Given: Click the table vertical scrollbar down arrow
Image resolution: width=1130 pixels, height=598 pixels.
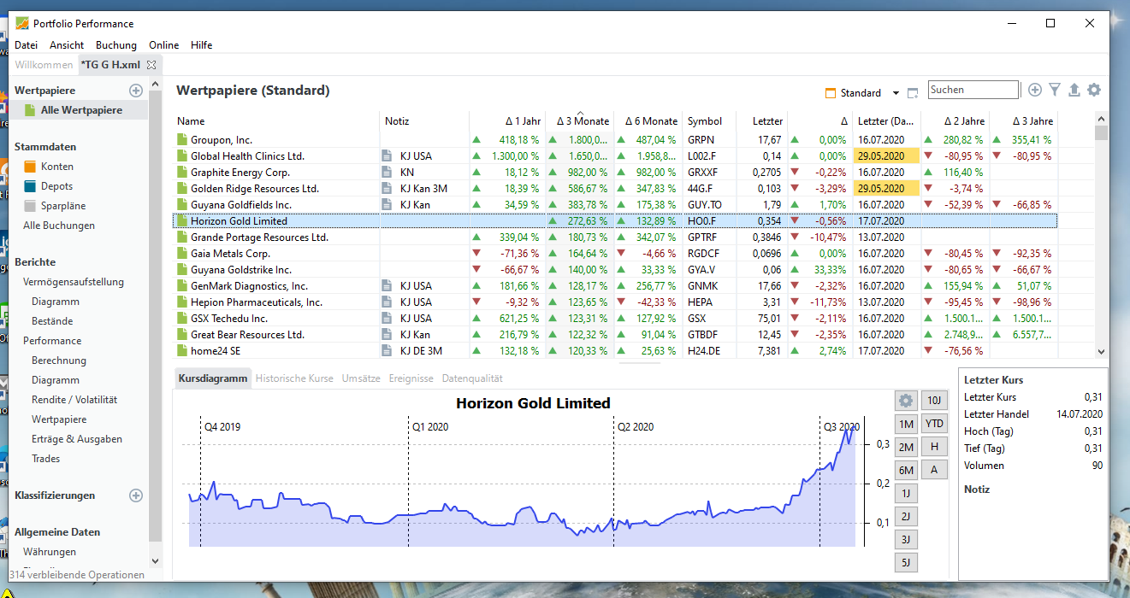Looking at the screenshot, I should 1101,352.
